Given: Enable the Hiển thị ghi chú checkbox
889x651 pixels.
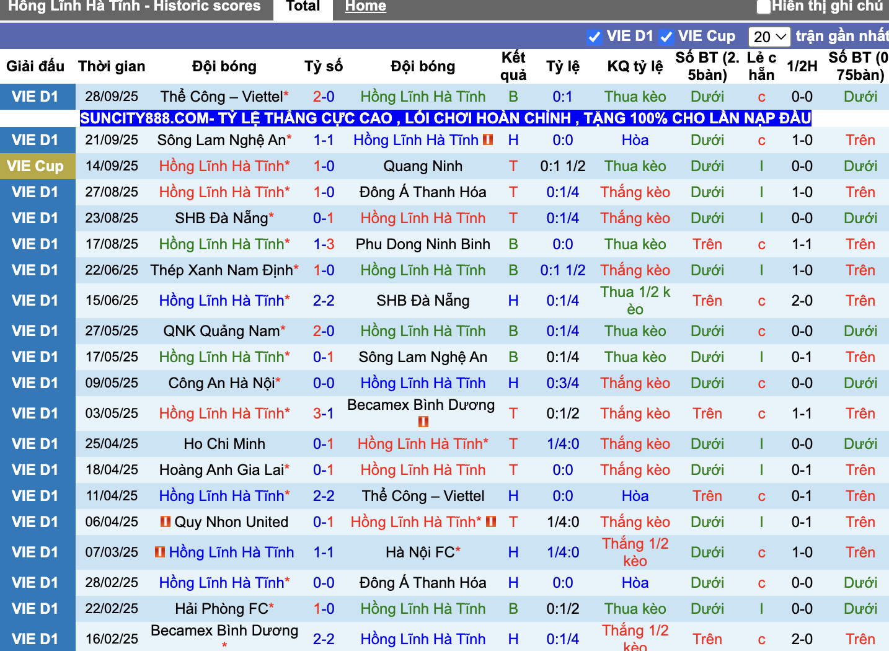Looking at the screenshot, I should pyautogui.click(x=764, y=7).
